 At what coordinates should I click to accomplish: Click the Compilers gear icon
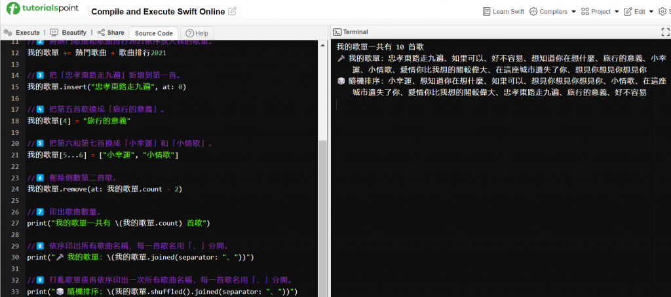click(x=533, y=12)
